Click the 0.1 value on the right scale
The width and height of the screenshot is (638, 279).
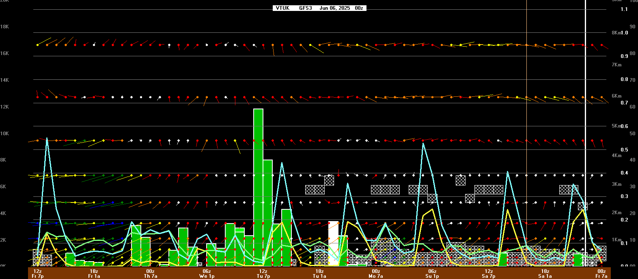coord(624,243)
